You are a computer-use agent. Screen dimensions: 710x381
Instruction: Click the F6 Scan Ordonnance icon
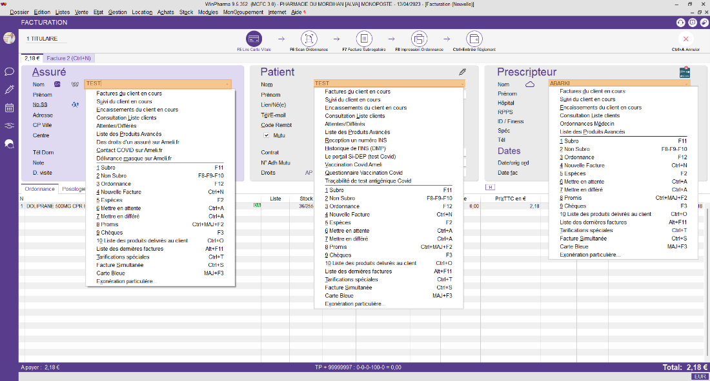click(x=310, y=38)
